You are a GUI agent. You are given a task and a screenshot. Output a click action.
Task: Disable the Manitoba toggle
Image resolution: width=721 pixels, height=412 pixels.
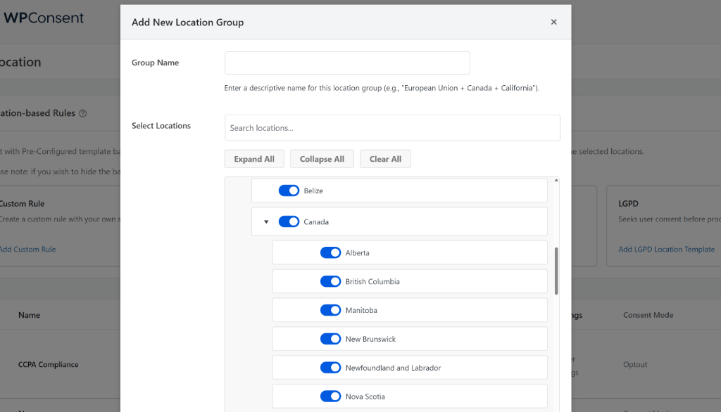pyautogui.click(x=331, y=309)
